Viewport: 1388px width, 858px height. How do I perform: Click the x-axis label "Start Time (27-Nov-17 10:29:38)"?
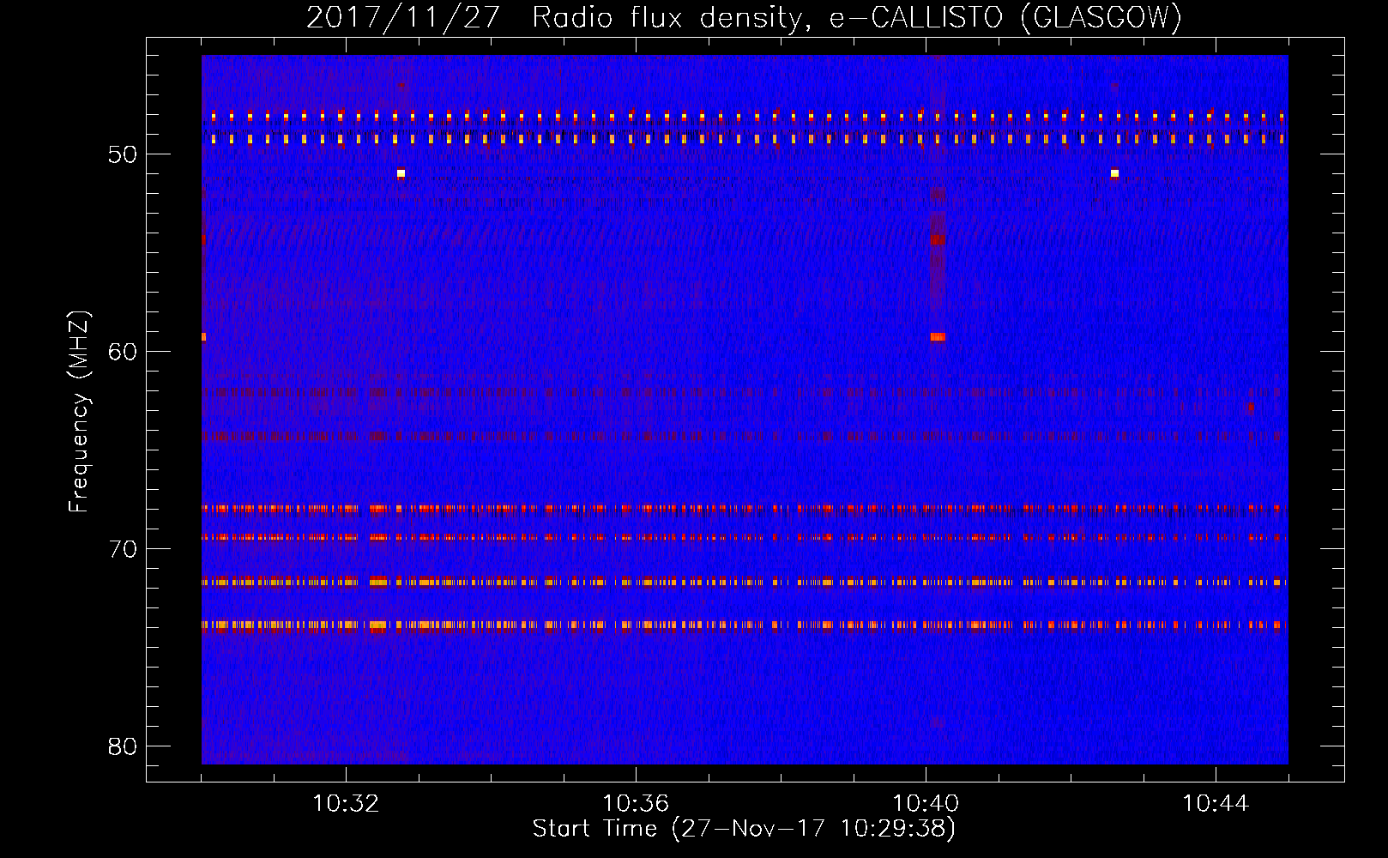744,829
